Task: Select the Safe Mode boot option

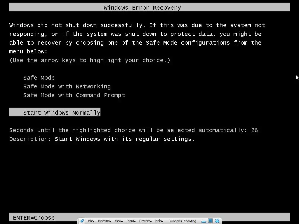Action: point(39,78)
